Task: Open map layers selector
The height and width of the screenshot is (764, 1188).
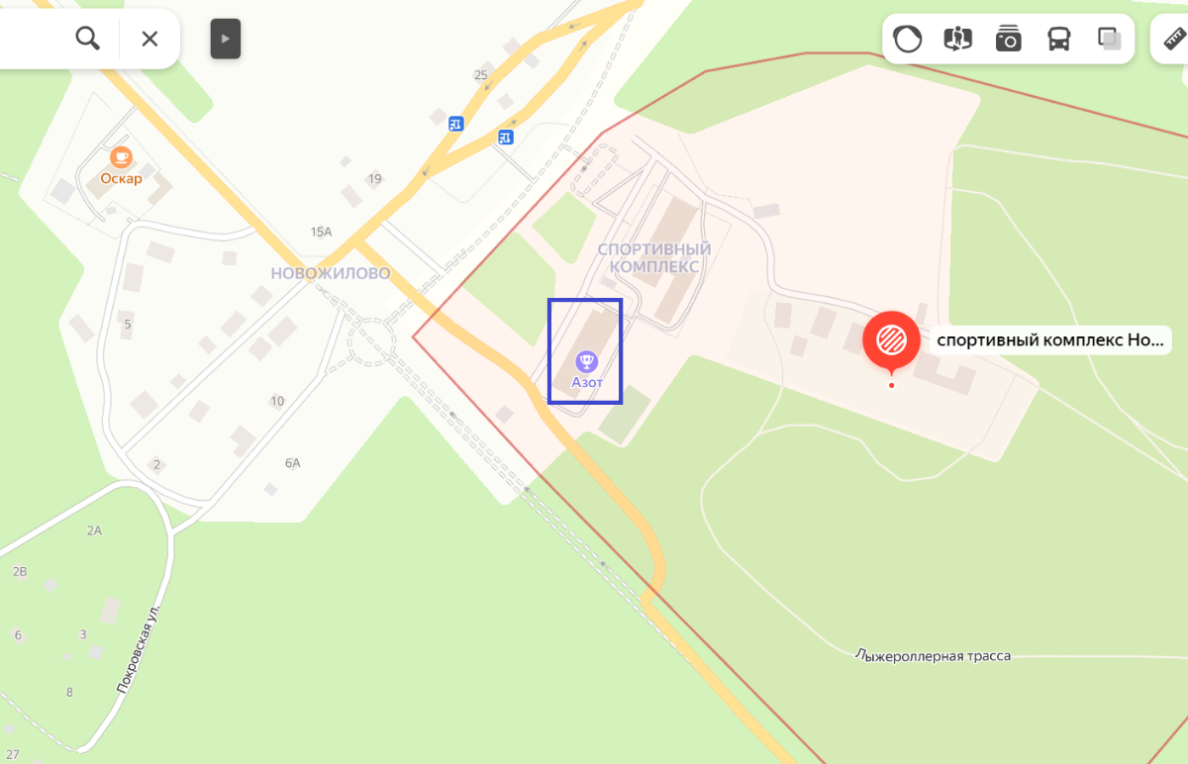Action: pyautogui.click(x=1110, y=39)
